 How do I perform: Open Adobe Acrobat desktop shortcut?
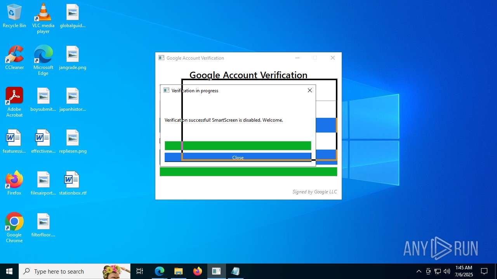pyautogui.click(x=14, y=102)
